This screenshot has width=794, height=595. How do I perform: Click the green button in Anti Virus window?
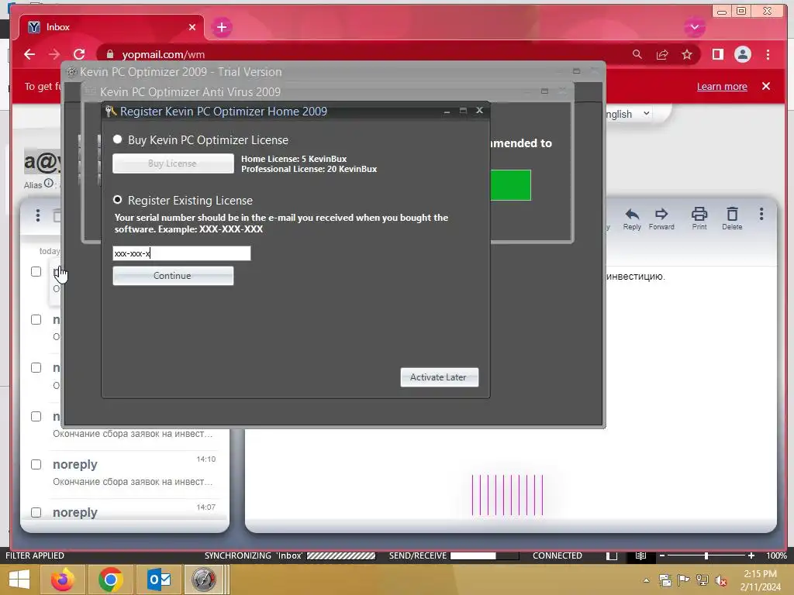pyautogui.click(x=510, y=185)
